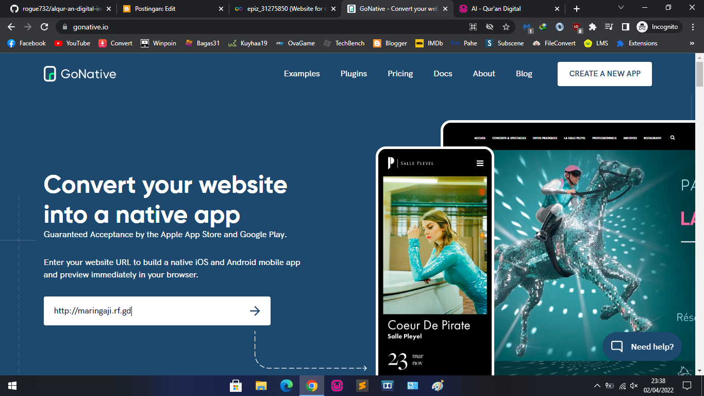704x396 pixels.
Task: Go to the Pricing page
Action: [x=400, y=74]
